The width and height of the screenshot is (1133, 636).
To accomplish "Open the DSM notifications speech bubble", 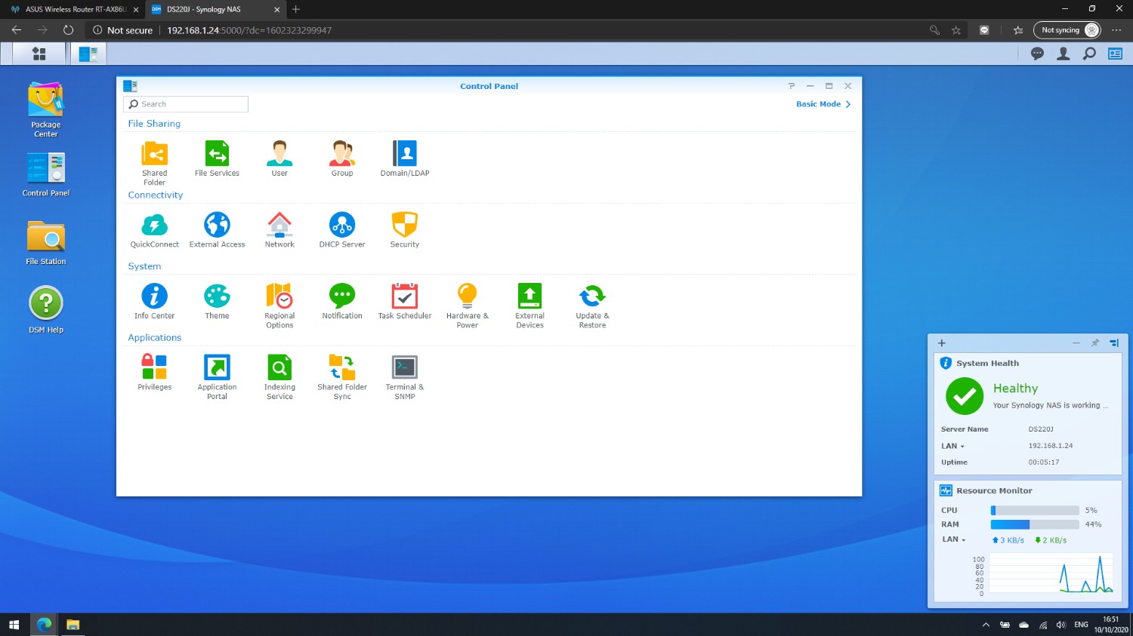I will 1037,54.
